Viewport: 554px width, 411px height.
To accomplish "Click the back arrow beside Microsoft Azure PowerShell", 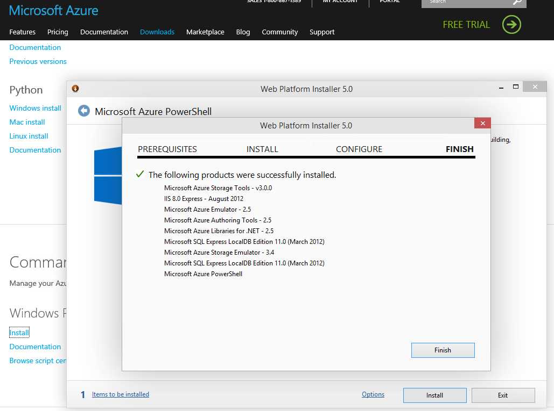I will pos(84,111).
